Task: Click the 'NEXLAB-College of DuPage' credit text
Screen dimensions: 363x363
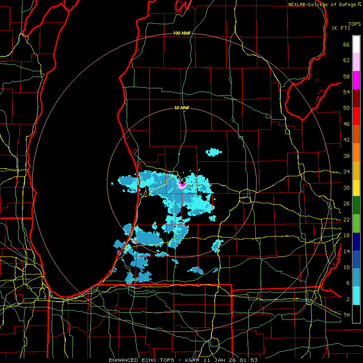Action: (x=322, y=4)
